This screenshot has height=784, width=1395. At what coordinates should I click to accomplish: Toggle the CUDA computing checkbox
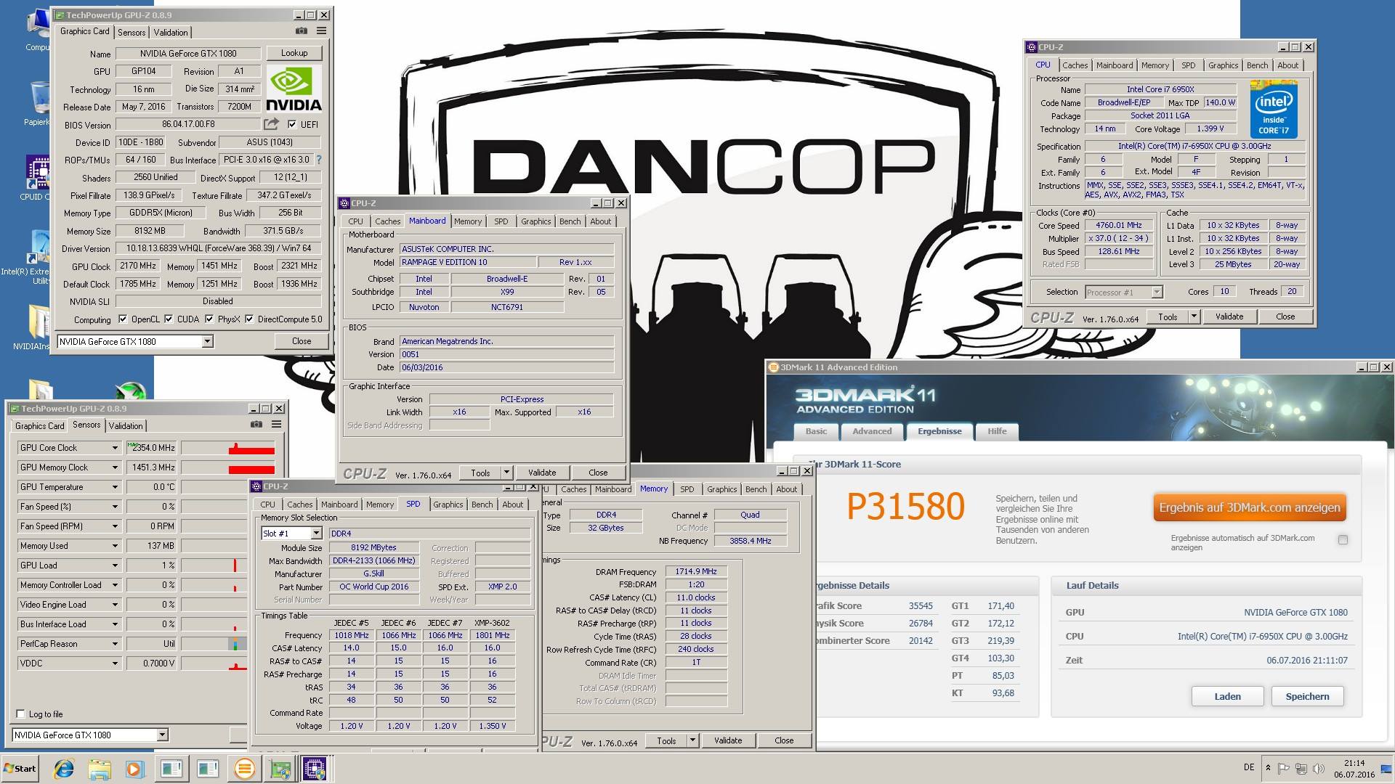pos(169,319)
